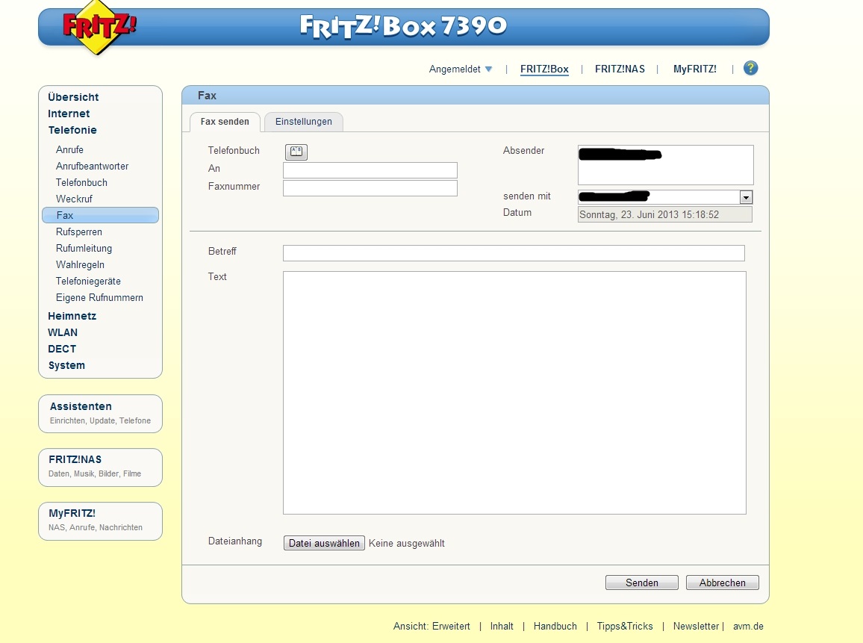Select the Fax sidebar entry
Viewport: 863px width, 643px height.
click(100, 215)
